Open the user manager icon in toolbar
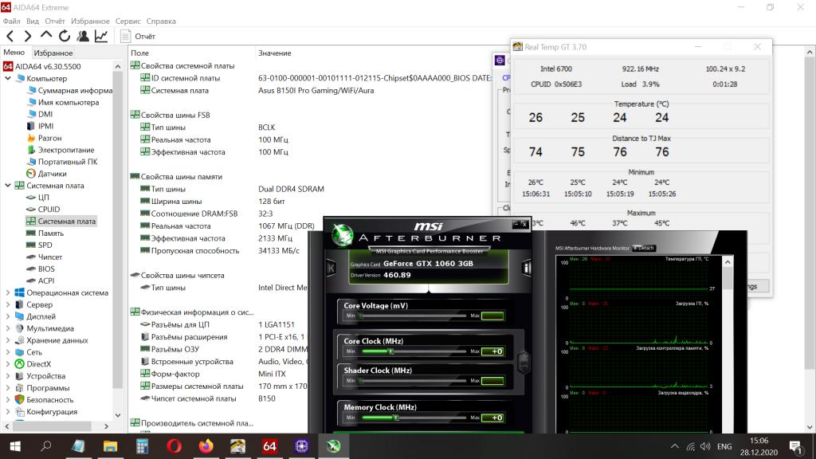 pyautogui.click(x=83, y=36)
